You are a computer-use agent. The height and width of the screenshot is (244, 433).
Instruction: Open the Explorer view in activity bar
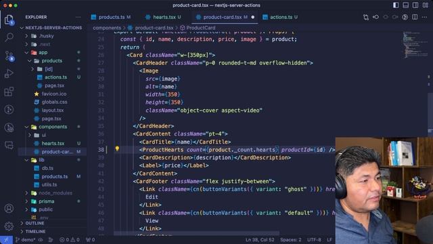tap(9, 20)
